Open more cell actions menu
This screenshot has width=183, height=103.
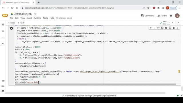click(x=178, y=28)
